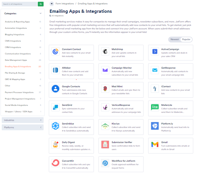Click the Gmail title link
Viewport: 197px width, 173px height.
pos(164,142)
